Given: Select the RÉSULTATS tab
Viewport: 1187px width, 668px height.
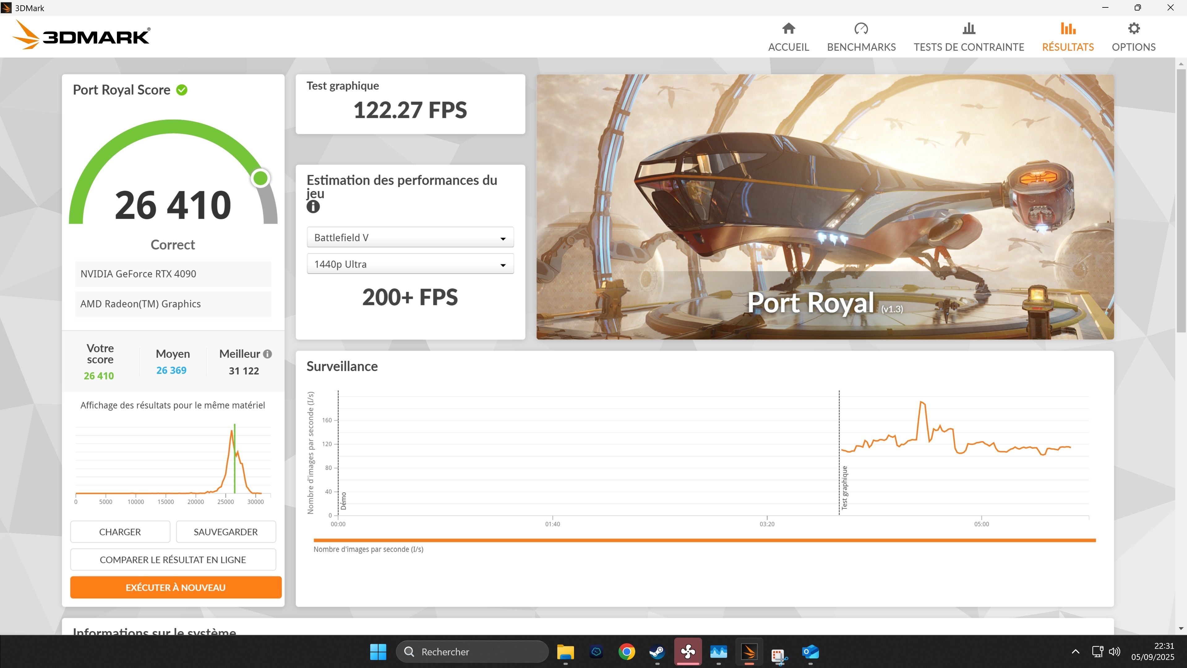Looking at the screenshot, I should [1068, 37].
